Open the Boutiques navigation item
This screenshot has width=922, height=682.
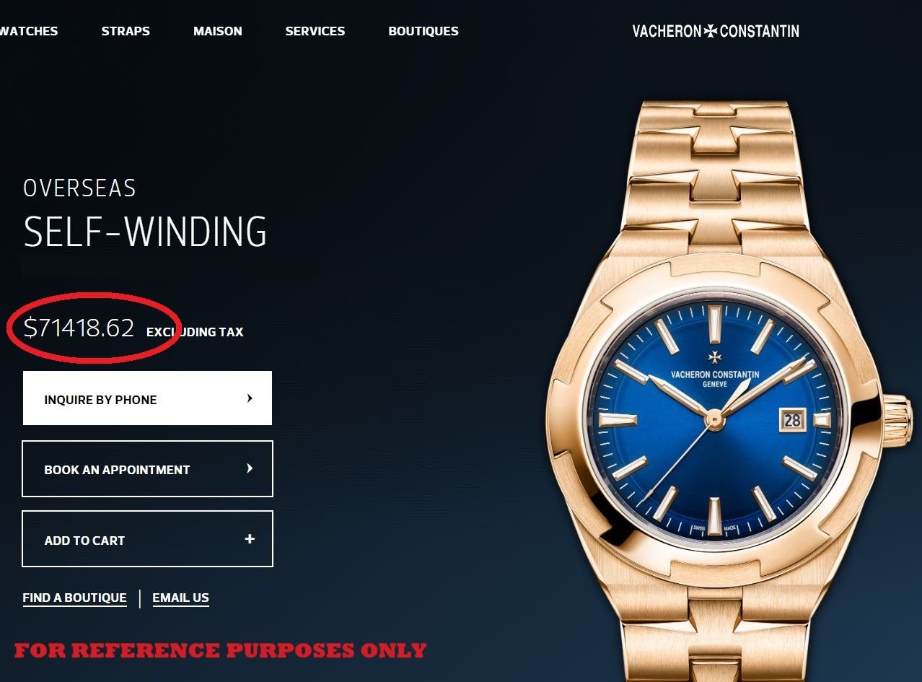pyautogui.click(x=423, y=31)
